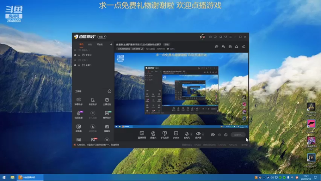Open the star-badge tool beside 多人连麦
The width and height of the screenshot is (321, 181).
[x=107, y=115]
